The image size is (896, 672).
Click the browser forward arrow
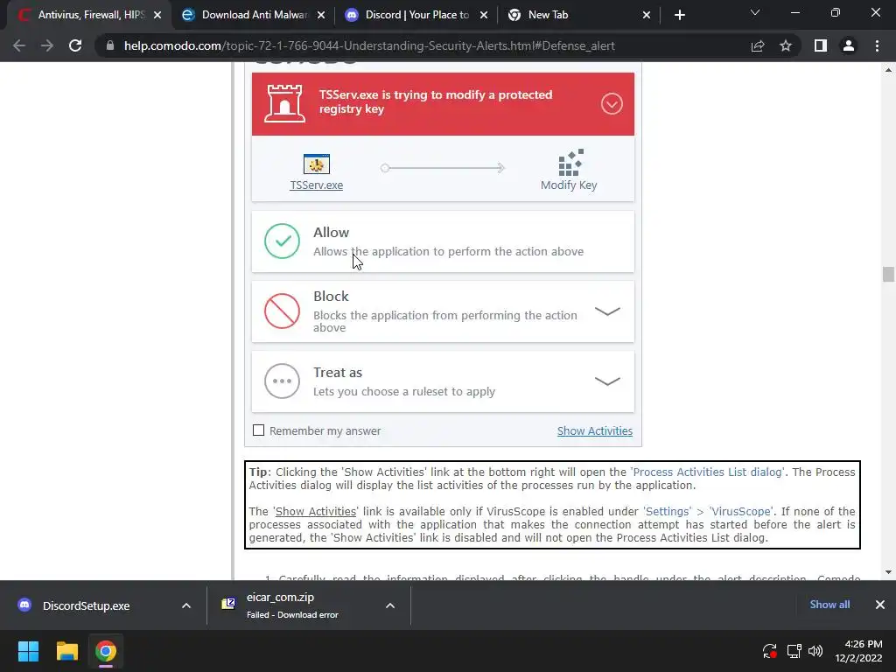[x=47, y=45]
